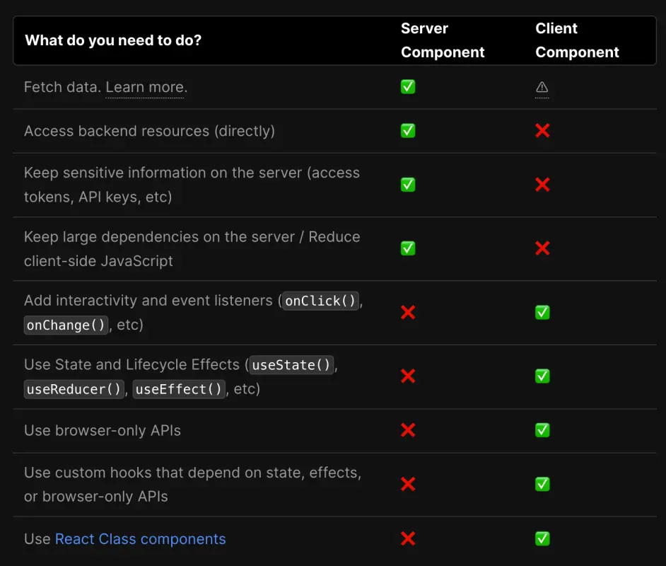This screenshot has height=566, width=666.
Task: Click Client checkmark for React Class components row
Action: click(x=542, y=538)
